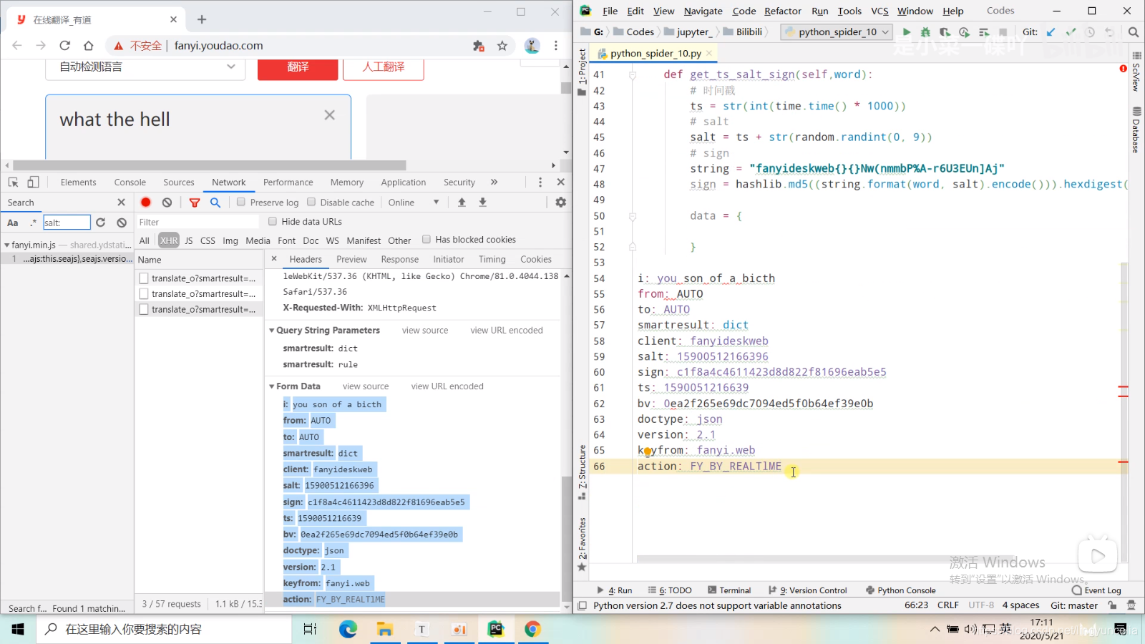The image size is (1145, 644).
Task: Tick checkbox of second translate_o request
Action: (144, 294)
